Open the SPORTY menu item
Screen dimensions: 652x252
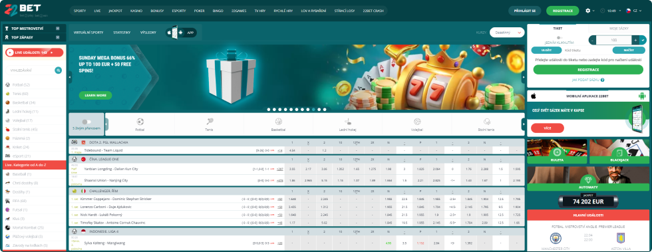coord(80,11)
